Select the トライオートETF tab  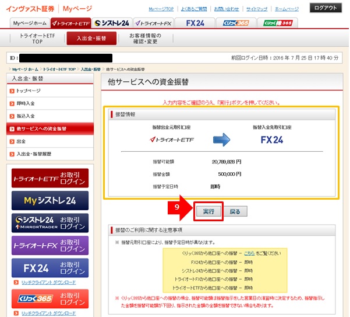click(71, 23)
